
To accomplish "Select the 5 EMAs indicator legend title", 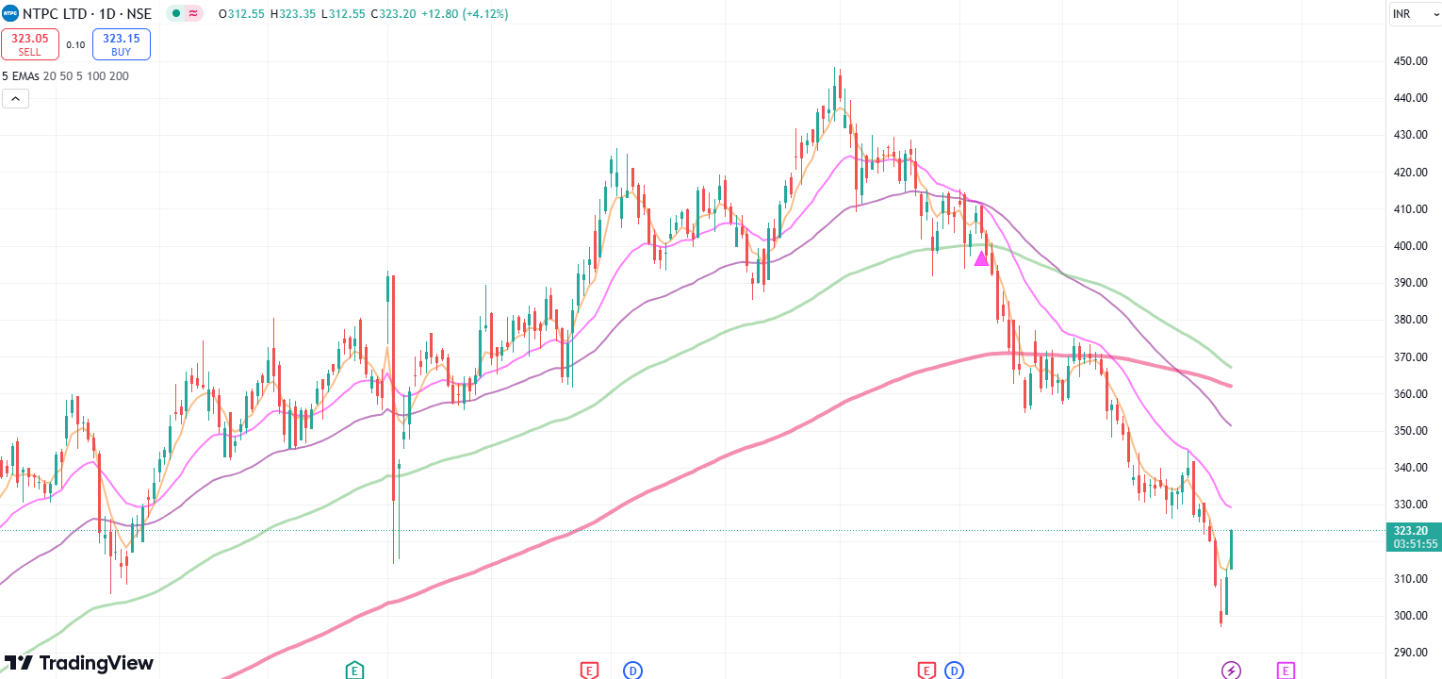I will [x=20, y=76].
